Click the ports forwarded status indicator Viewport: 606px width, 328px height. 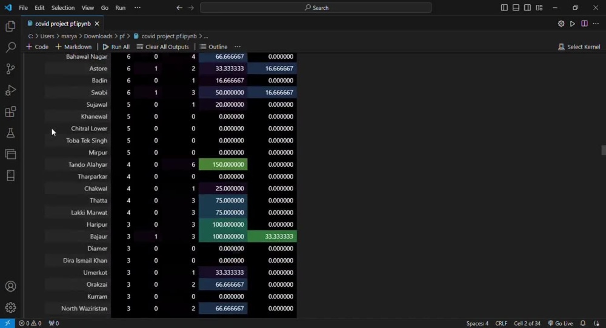coord(54,323)
